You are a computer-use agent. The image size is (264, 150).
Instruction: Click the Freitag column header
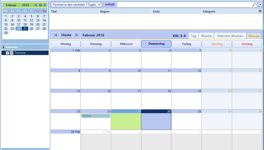187,44
